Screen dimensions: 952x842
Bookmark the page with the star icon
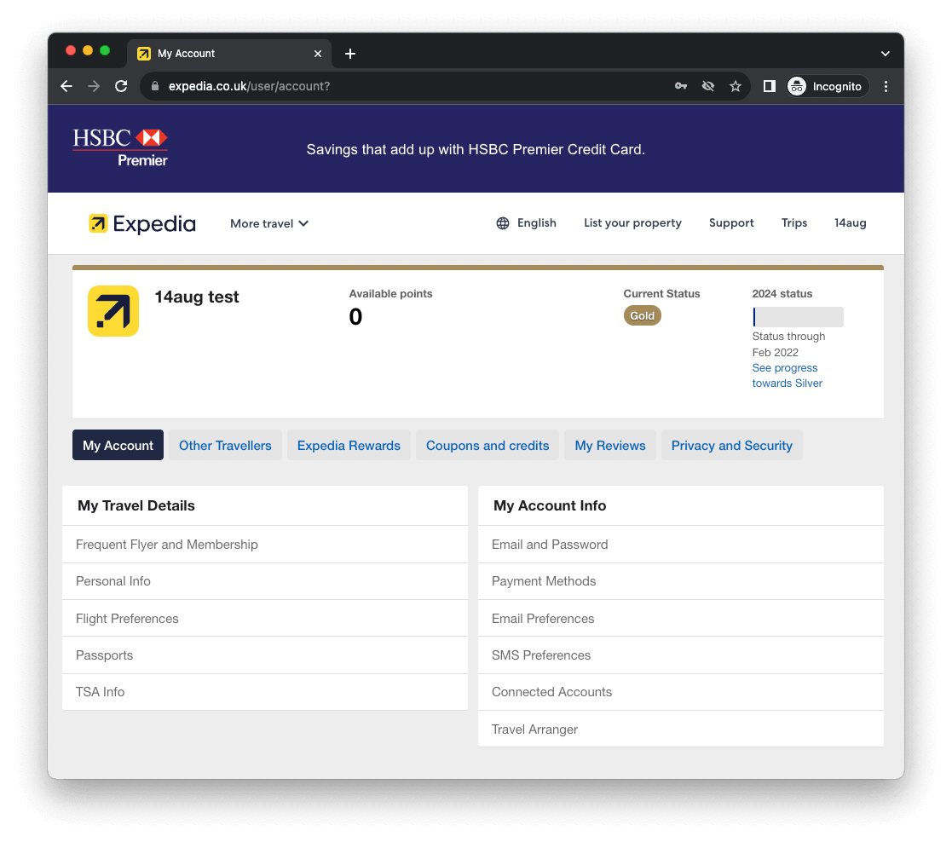(736, 86)
